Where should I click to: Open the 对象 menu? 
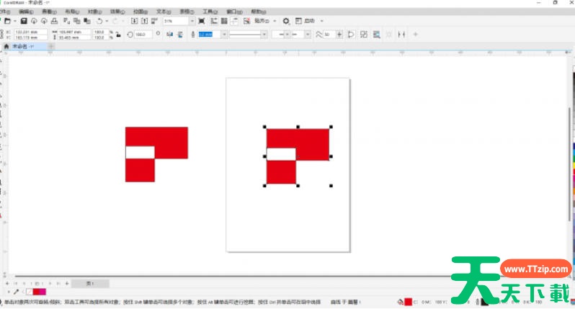pos(94,12)
